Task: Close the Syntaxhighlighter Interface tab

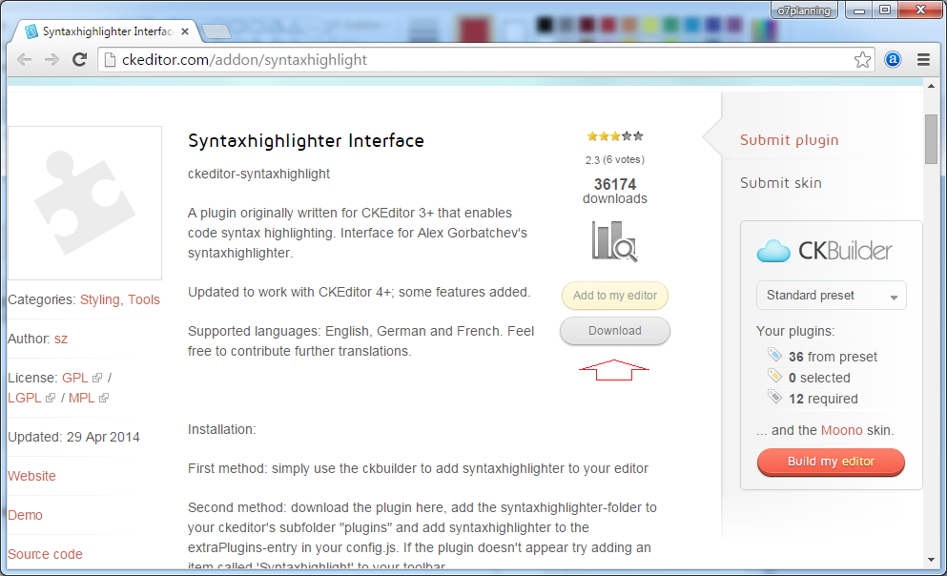Action: (185, 31)
